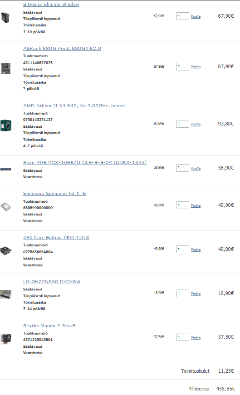Click the Samsung Spinpoint hard drive image
Screen dimensions: 240x395
tap(5, 206)
